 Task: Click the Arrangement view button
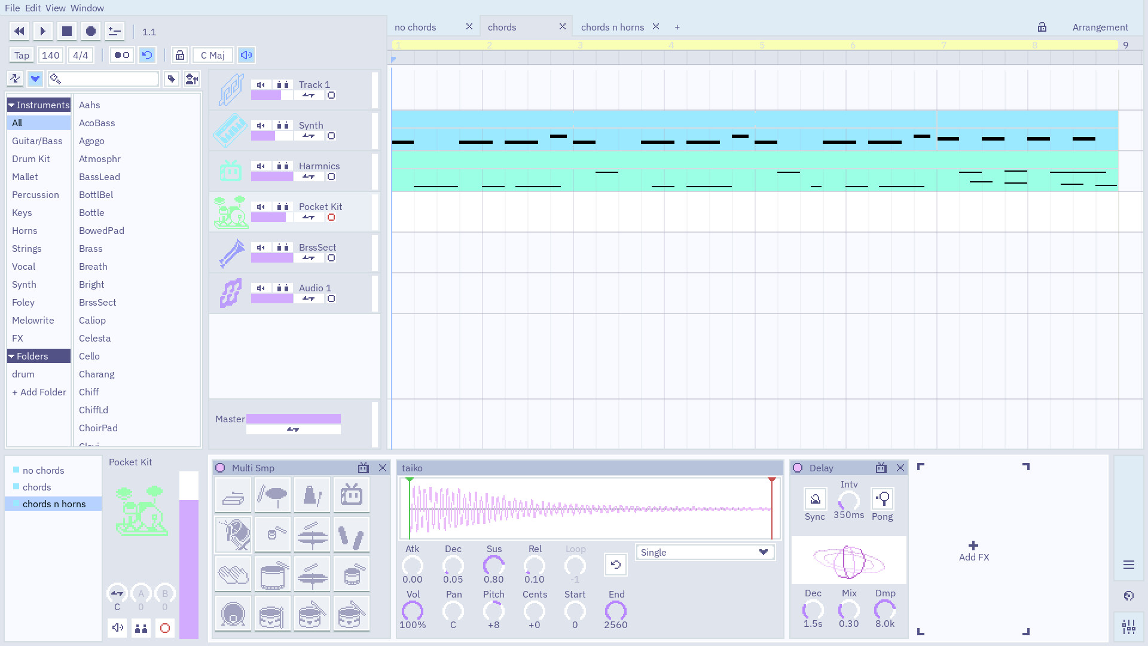(x=1100, y=27)
